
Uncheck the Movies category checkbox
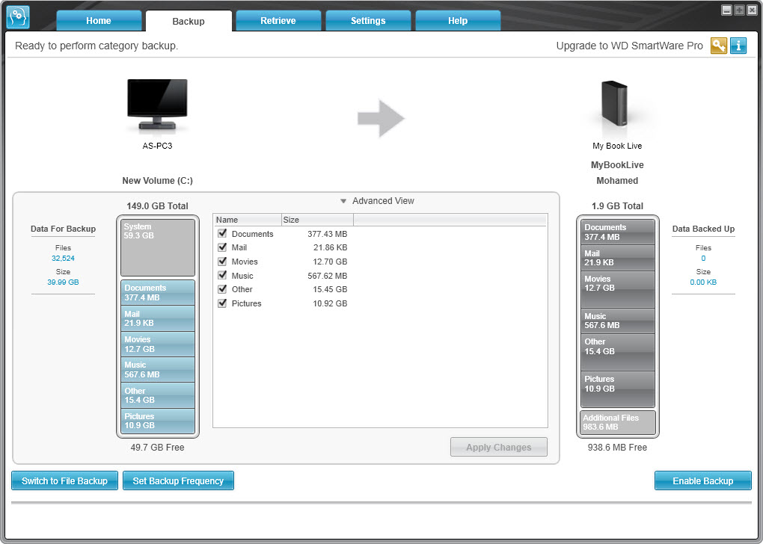click(222, 261)
